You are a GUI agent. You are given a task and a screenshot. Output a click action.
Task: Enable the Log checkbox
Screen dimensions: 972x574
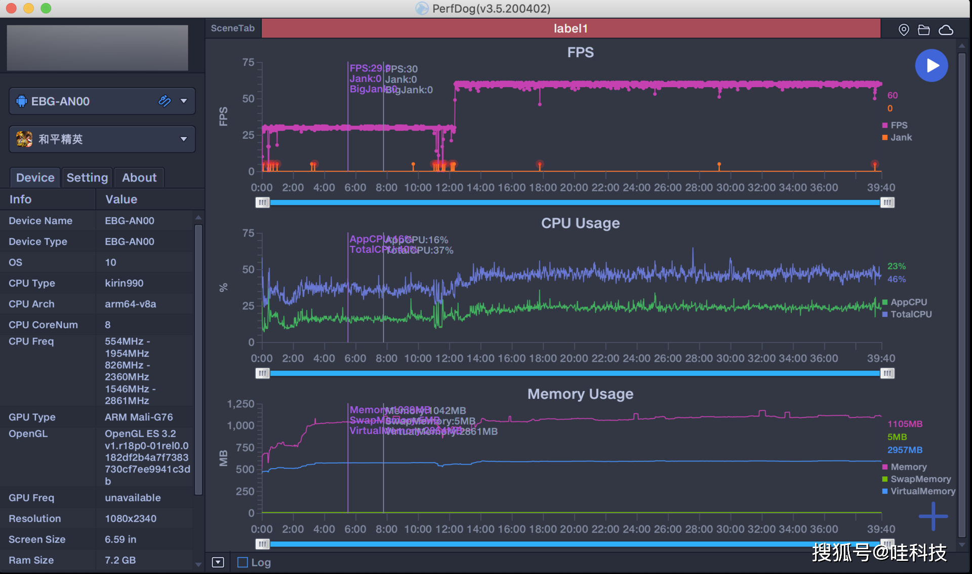coord(243,562)
